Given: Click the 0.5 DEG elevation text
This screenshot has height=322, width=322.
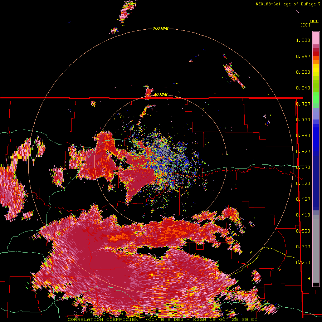Looking at the screenshot, I should (x=172, y=319).
